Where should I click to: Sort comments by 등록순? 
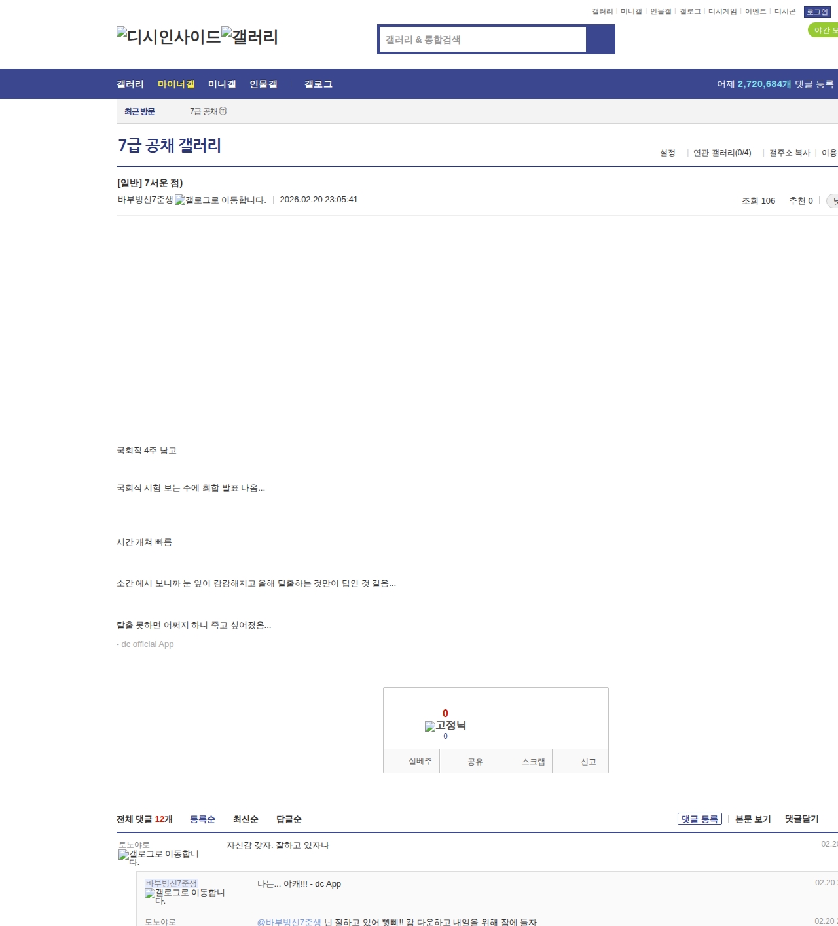coord(202,819)
